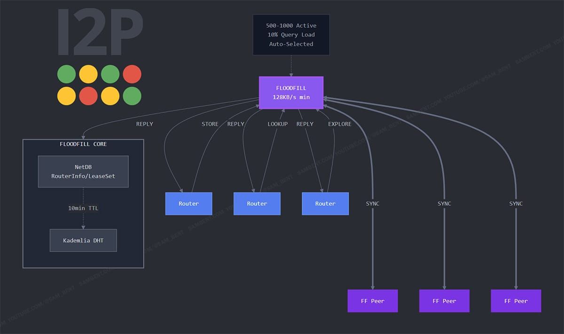564x334 pixels.
Task: Click the purple FLOODFILL 128KB/s min node
Action: [291, 92]
